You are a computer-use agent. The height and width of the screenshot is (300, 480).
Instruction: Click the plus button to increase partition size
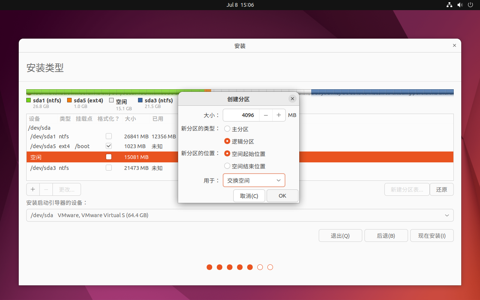click(279, 115)
